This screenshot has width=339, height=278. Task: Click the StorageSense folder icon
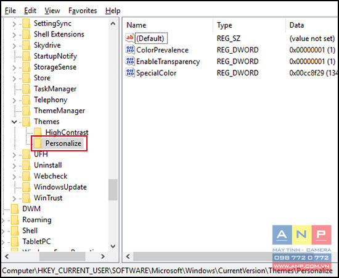pyautogui.click(x=27, y=67)
